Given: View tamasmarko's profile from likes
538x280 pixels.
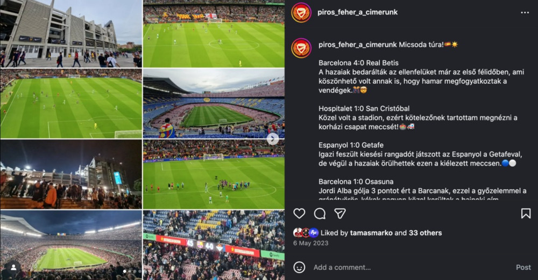Looking at the screenshot, I should (x=371, y=233).
